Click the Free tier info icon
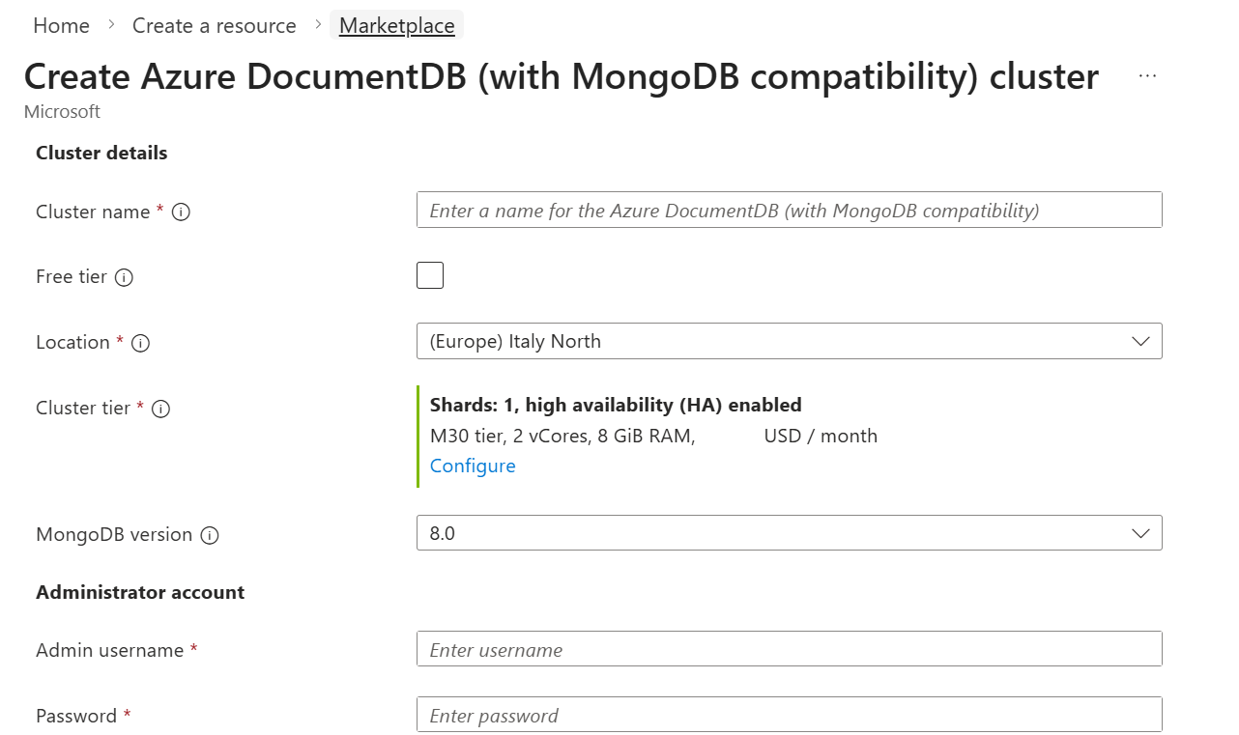This screenshot has height=735, width=1239. point(124,277)
